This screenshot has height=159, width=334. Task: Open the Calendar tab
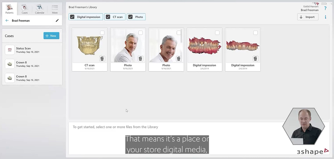coord(39,9)
